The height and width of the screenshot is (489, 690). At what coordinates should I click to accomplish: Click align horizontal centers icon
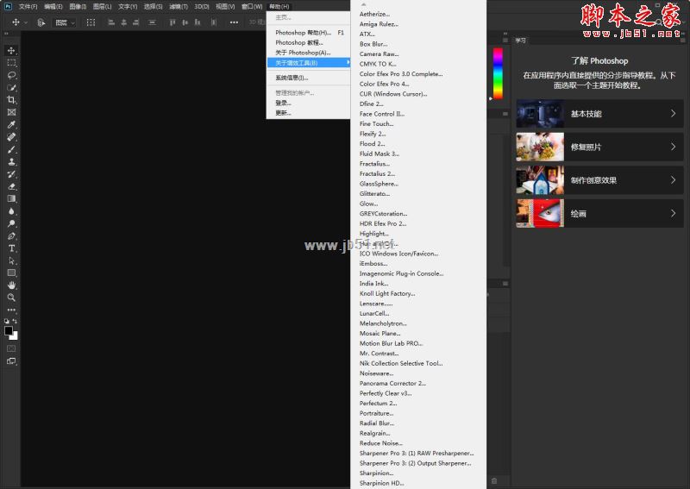point(123,22)
